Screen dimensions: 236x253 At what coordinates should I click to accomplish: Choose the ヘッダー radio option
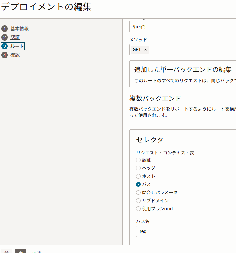(138, 168)
